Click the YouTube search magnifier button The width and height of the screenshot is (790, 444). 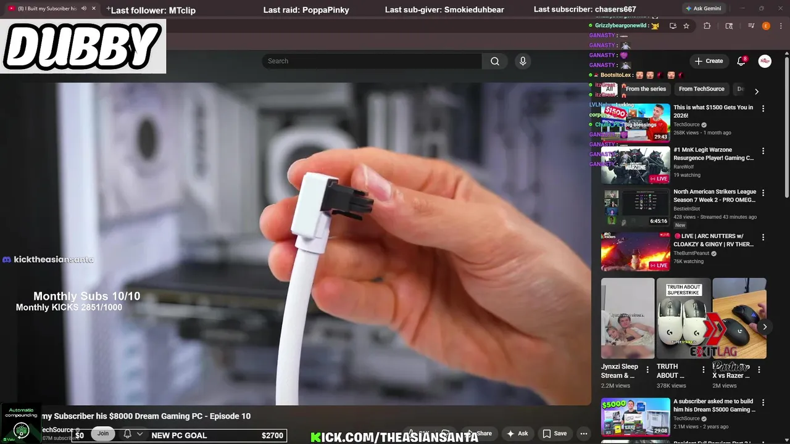pyautogui.click(x=495, y=61)
